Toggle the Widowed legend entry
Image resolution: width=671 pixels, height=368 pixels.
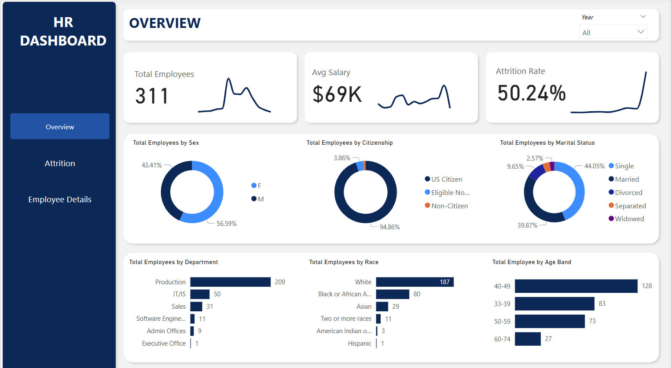[x=626, y=219]
